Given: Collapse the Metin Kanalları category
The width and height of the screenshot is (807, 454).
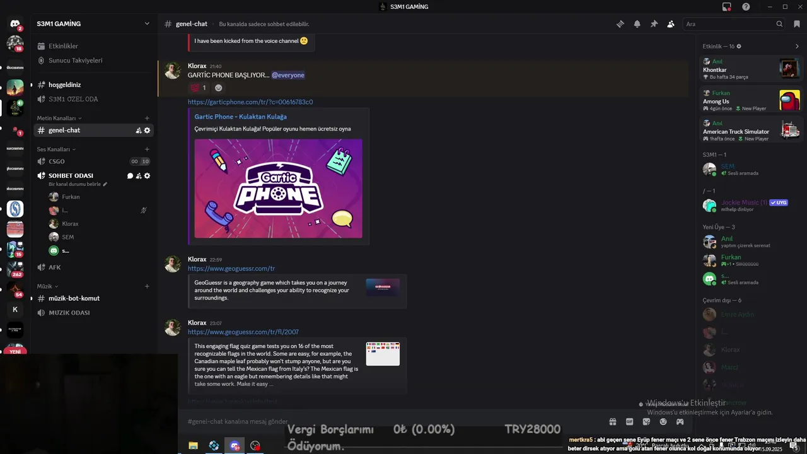Looking at the screenshot, I should pos(59,118).
